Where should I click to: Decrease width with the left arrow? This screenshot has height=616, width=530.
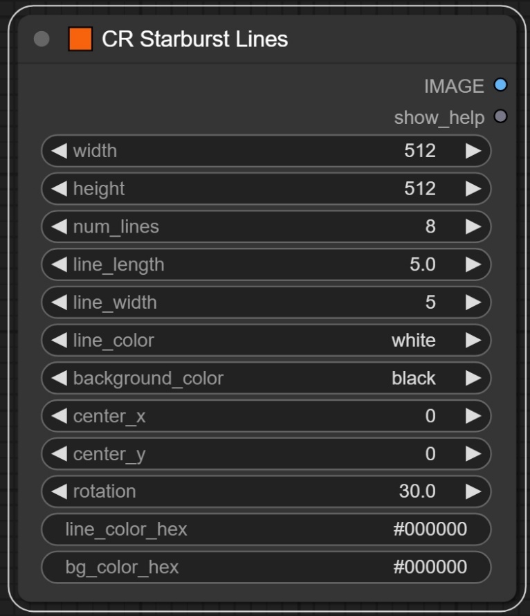[x=60, y=151]
